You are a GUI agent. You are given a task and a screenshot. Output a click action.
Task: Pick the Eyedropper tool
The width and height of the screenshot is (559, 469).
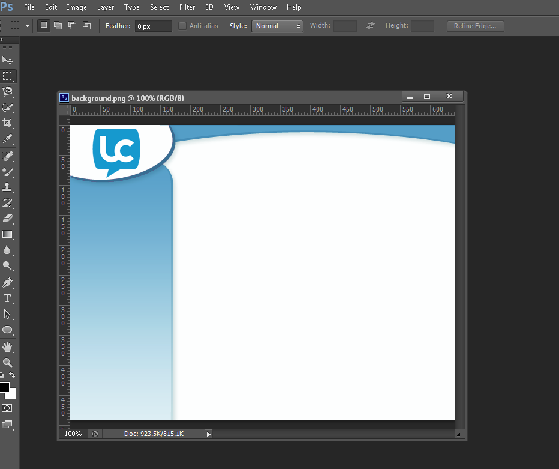click(7, 139)
